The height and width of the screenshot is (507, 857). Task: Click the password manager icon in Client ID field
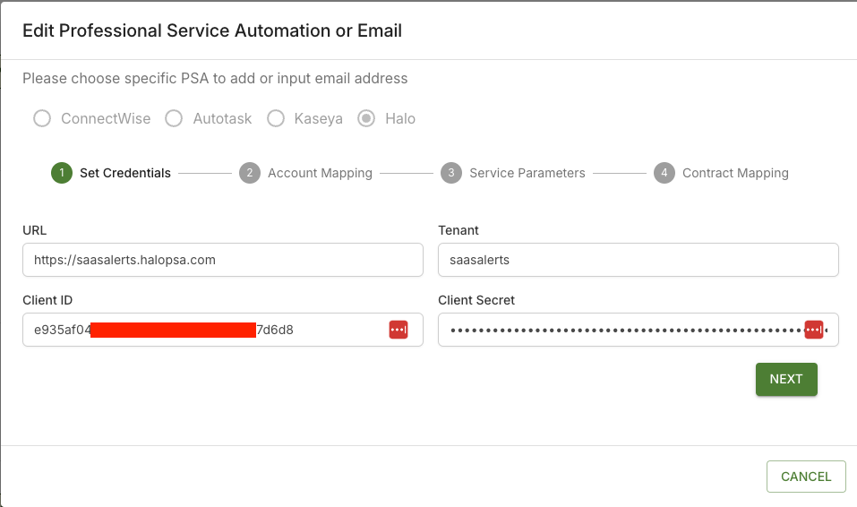click(x=398, y=330)
